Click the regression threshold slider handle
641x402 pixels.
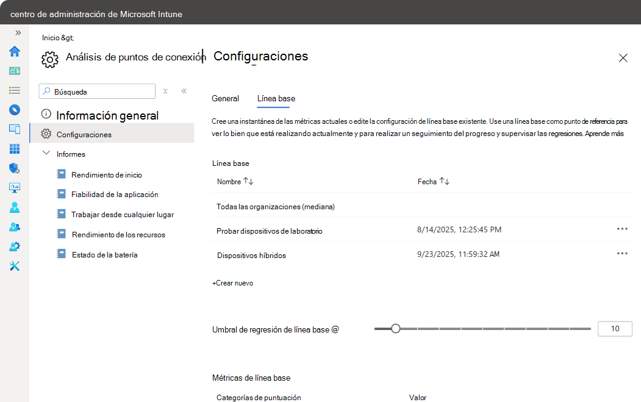coord(395,328)
